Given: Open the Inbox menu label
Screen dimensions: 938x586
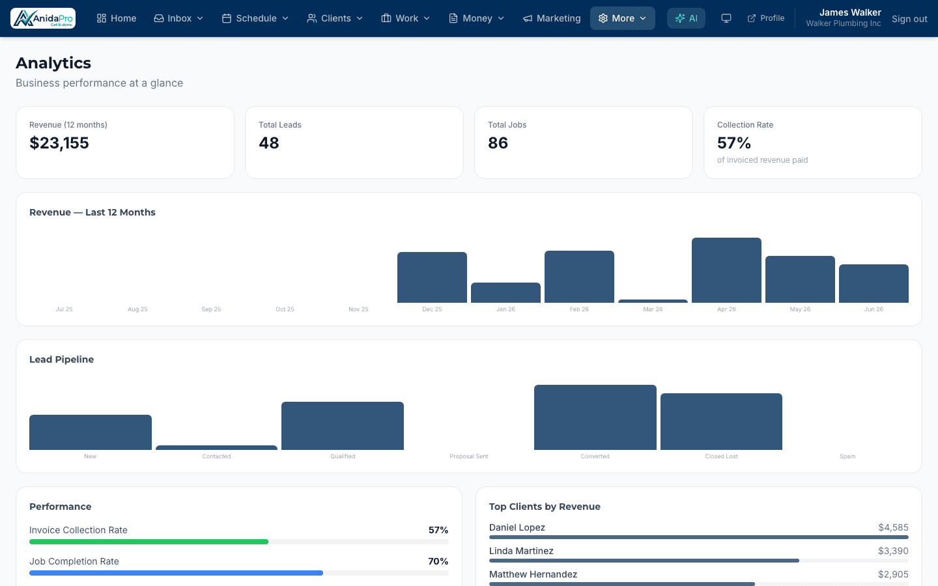Looking at the screenshot, I should [x=180, y=18].
